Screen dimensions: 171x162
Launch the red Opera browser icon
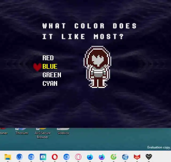[x=55, y=157]
